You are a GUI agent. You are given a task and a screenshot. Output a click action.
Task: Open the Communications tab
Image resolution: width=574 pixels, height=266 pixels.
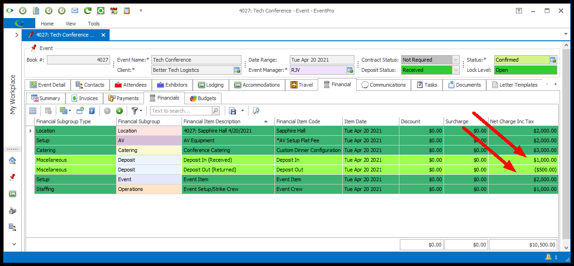[x=384, y=85]
